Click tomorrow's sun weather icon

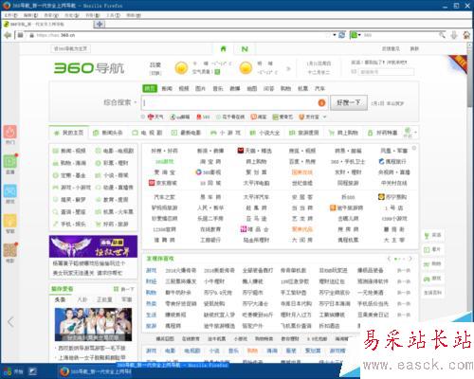(246, 68)
